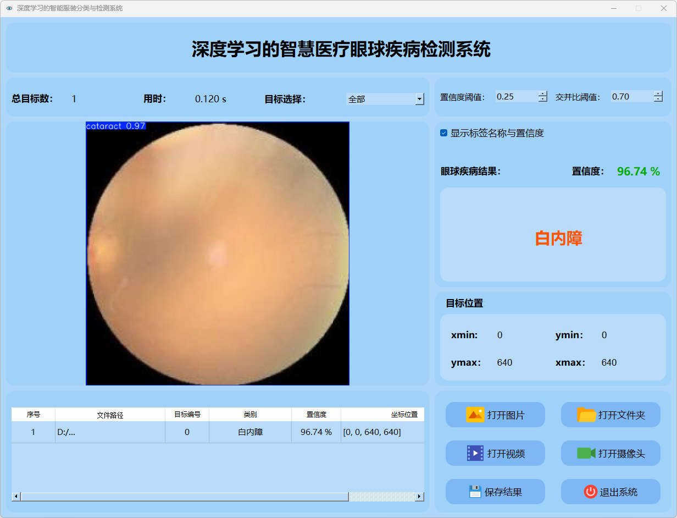Click the green camera icon for 打开摄像头
The height and width of the screenshot is (518, 677).
tap(586, 453)
